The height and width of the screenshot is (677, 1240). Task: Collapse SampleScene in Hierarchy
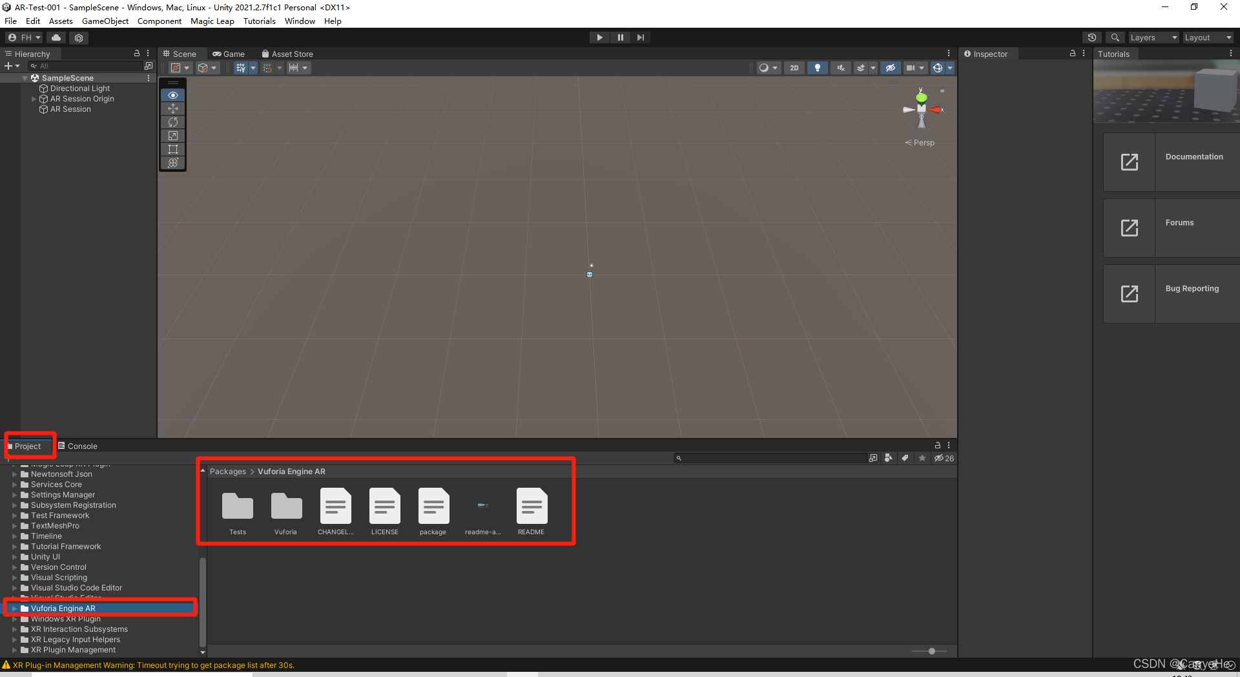coord(25,78)
